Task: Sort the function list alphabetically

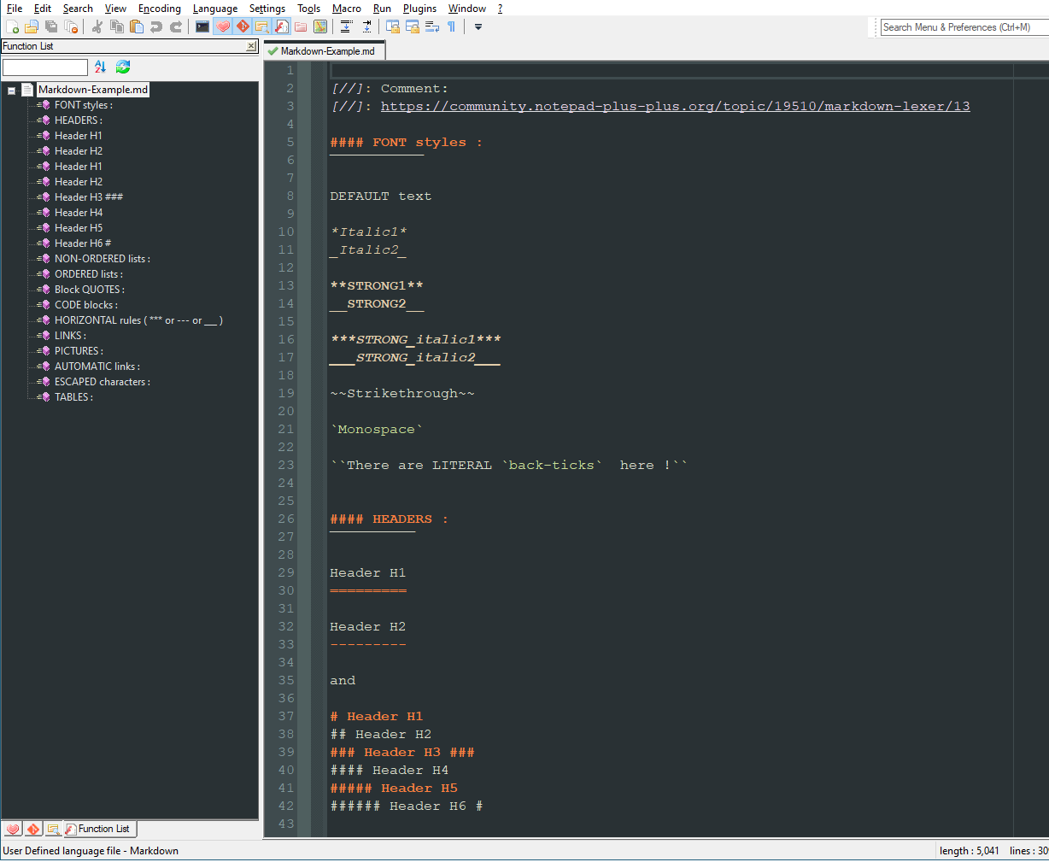Action: pyautogui.click(x=101, y=67)
